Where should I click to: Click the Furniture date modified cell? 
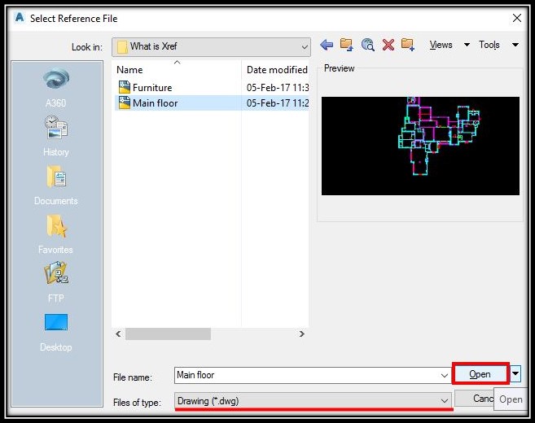click(x=278, y=88)
